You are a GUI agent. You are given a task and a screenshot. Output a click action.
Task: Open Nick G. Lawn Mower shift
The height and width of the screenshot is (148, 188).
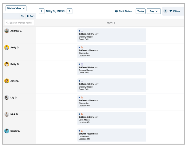[x=112, y=118]
